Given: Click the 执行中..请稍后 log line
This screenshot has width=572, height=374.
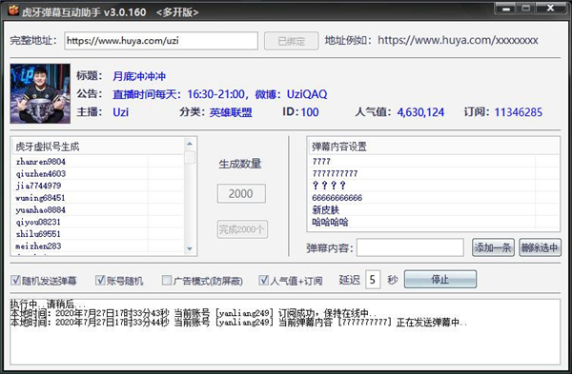Looking at the screenshot, I should (x=48, y=305).
